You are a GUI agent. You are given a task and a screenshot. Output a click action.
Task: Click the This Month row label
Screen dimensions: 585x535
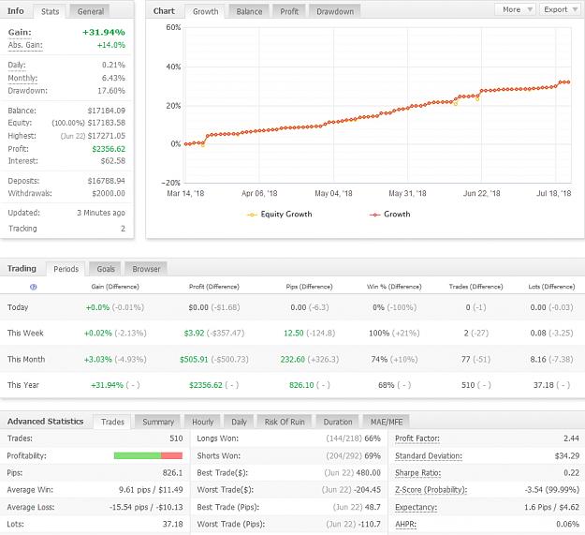coord(26,360)
